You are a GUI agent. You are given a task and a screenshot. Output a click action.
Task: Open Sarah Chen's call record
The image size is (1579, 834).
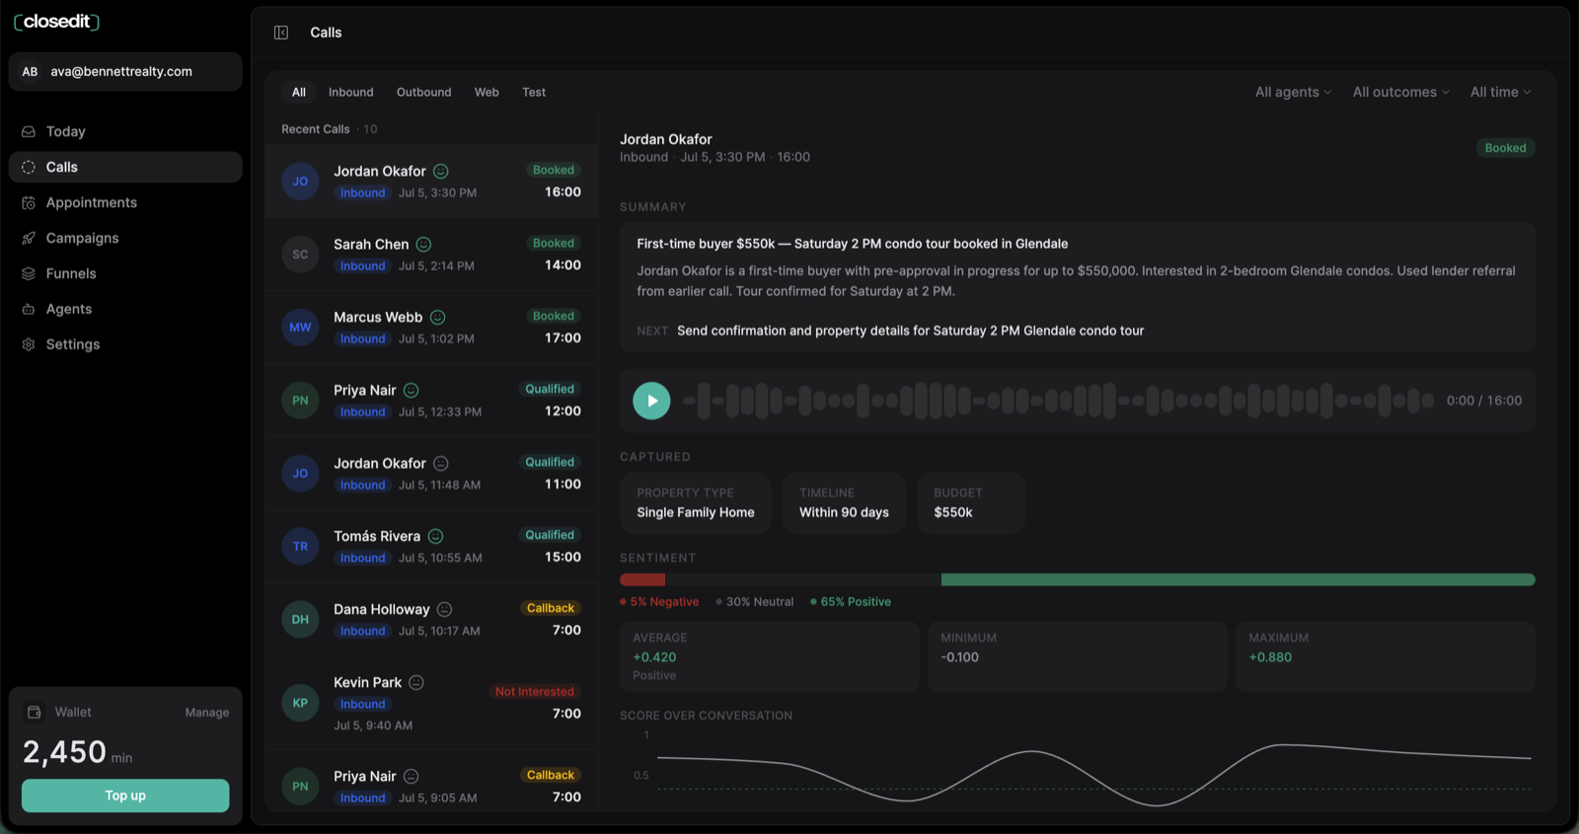(431, 255)
